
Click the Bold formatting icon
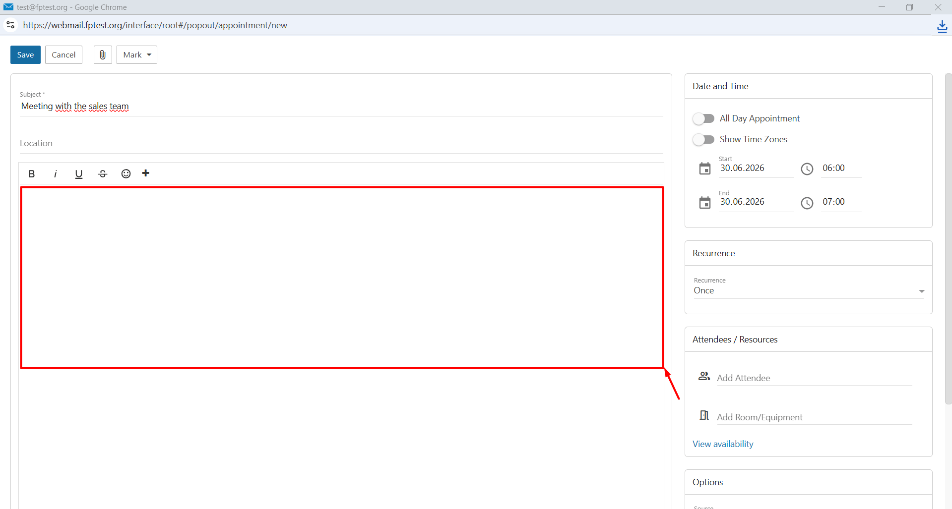(32, 174)
